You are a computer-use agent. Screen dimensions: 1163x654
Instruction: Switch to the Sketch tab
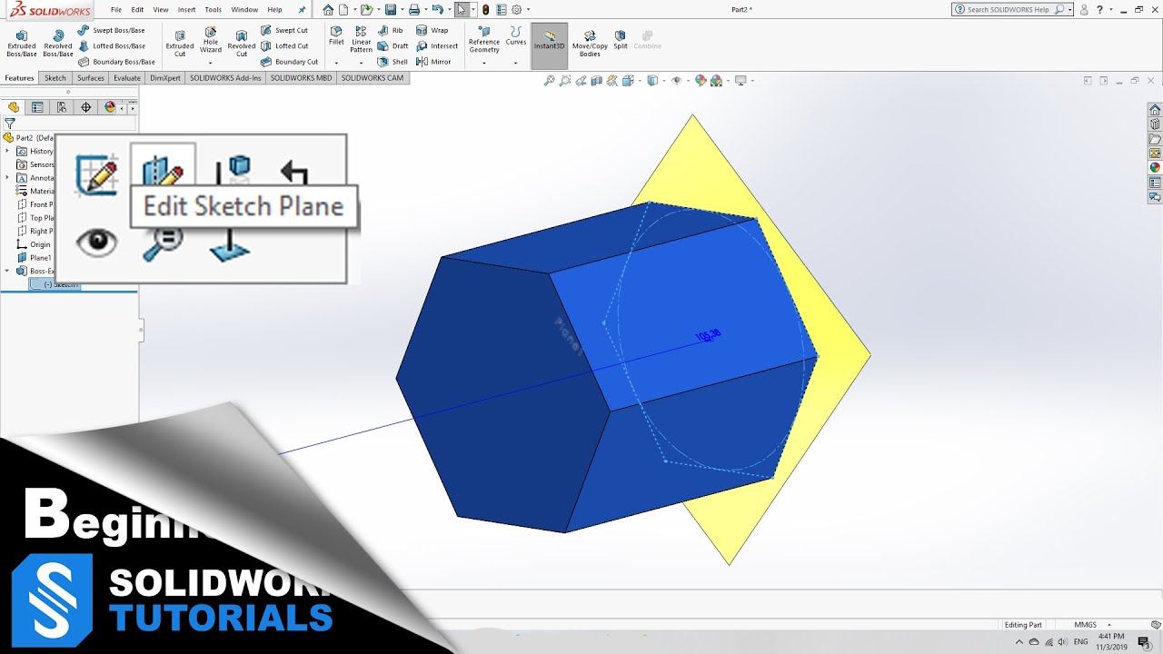(55, 78)
